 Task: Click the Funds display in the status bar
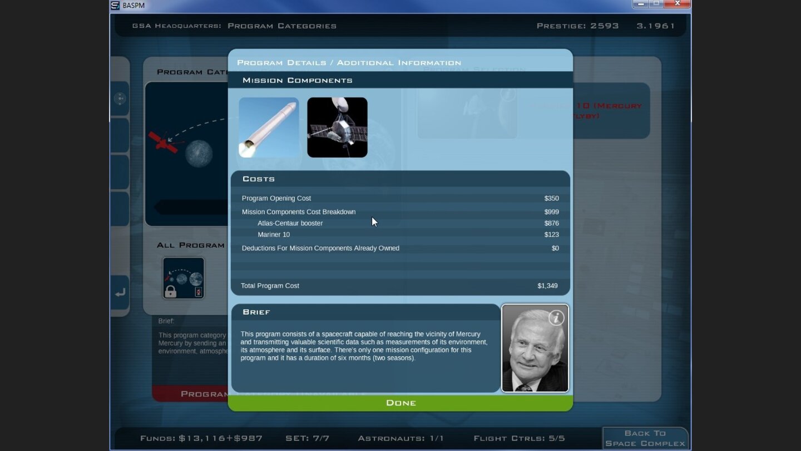point(201,438)
